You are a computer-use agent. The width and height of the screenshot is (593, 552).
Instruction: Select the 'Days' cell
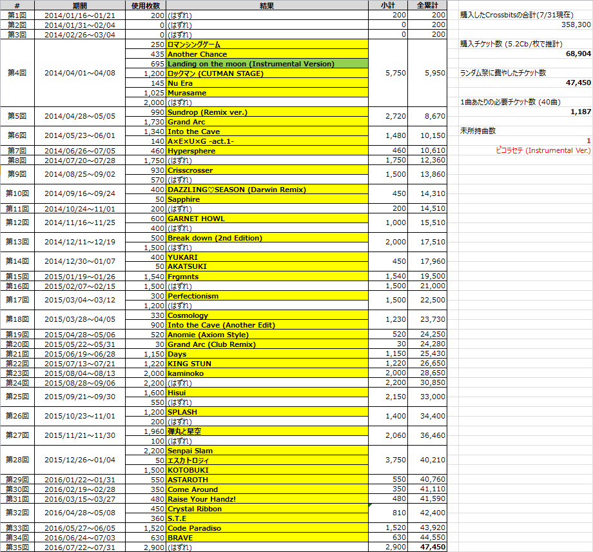(267, 354)
